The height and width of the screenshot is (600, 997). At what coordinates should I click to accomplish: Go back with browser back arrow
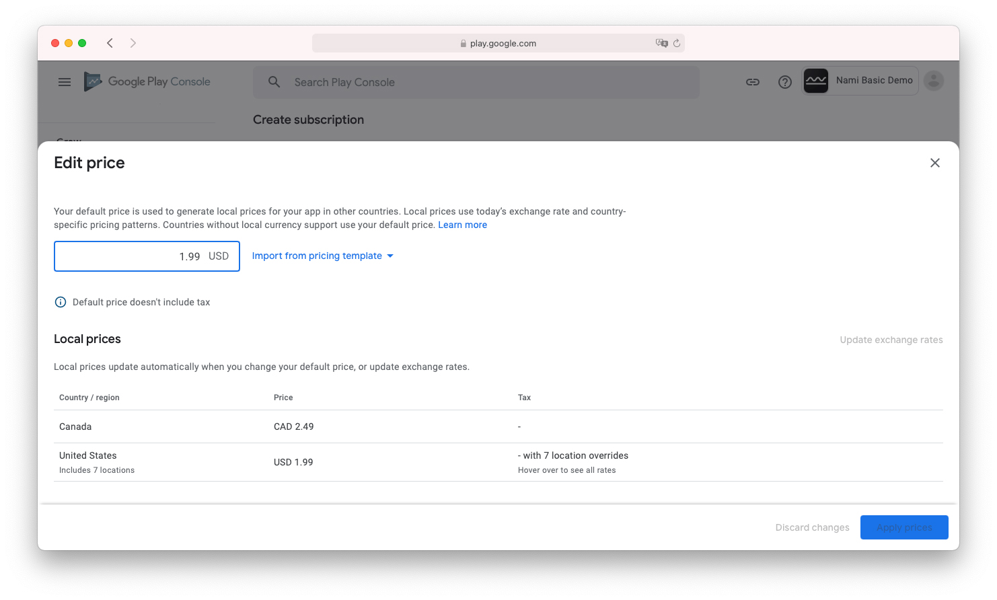[110, 43]
